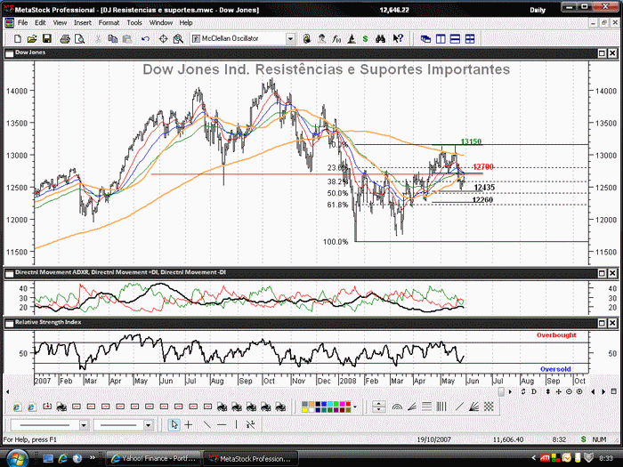The image size is (623, 467).
Task: Toggle the D daily periodicity button
Action: [x=534, y=391]
